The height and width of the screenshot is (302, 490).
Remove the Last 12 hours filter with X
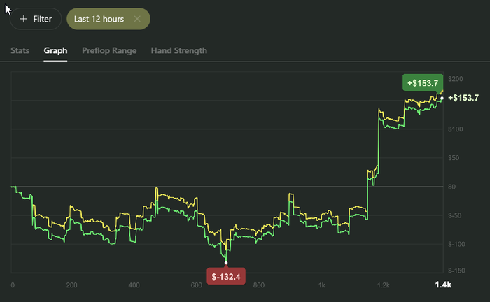click(137, 19)
